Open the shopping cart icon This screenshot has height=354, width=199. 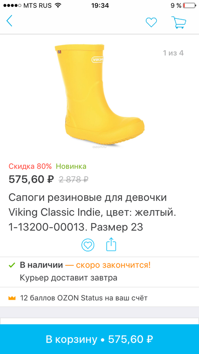179,22
